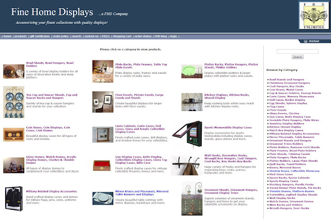Select sidebar Christmas Ornament Hangers

tap(290, 83)
